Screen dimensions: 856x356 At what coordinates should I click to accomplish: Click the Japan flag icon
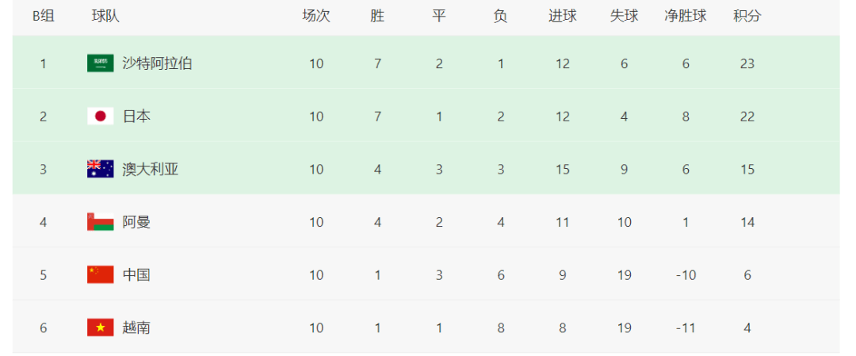101,117
